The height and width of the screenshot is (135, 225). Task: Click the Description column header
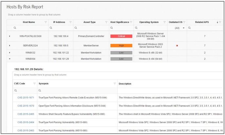point(125,84)
